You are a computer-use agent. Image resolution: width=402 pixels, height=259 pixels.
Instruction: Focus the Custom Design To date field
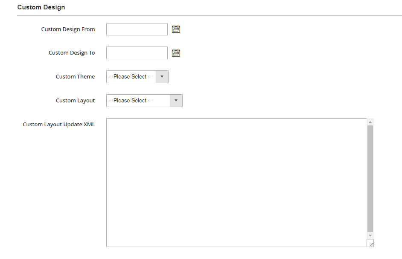pos(137,53)
